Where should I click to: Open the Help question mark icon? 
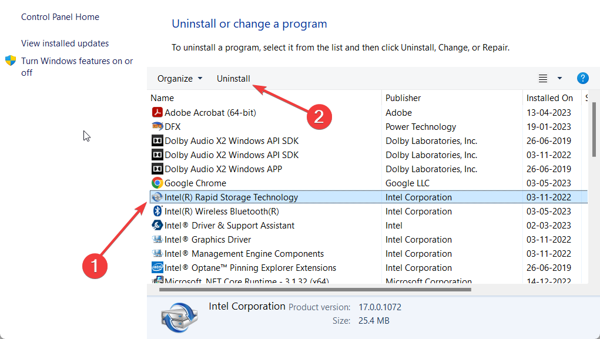pos(582,78)
